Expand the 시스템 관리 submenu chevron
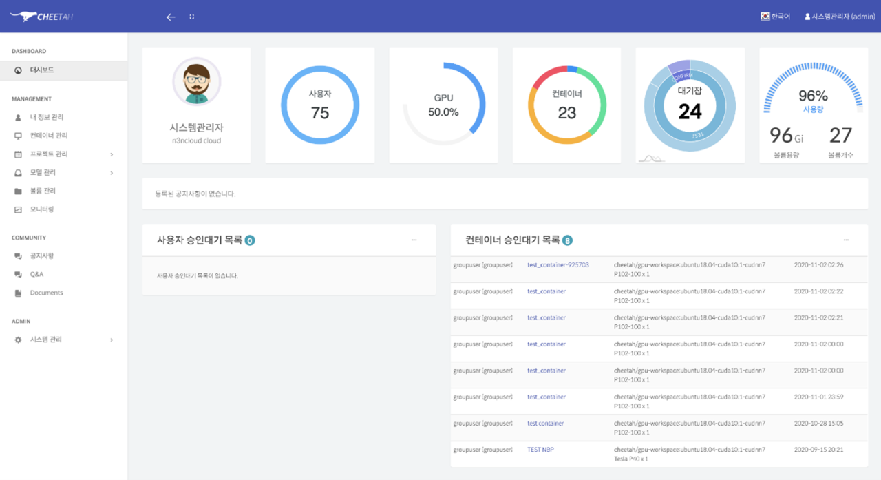 pyautogui.click(x=112, y=340)
